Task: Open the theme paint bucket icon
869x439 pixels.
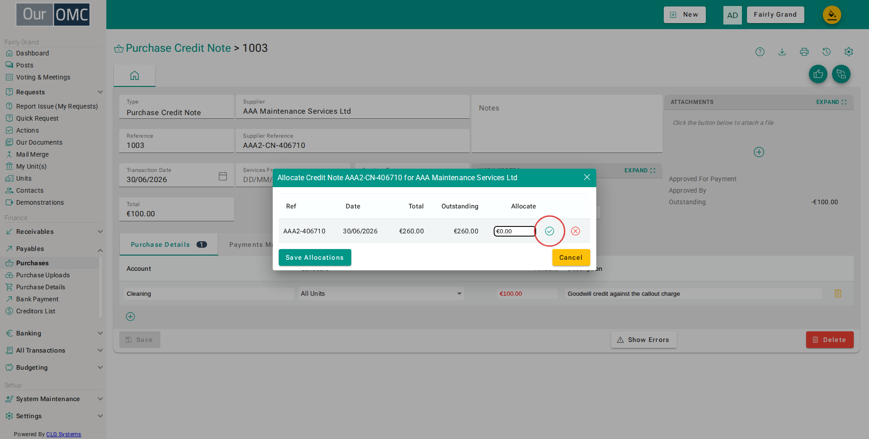Action: pyautogui.click(x=832, y=15)
